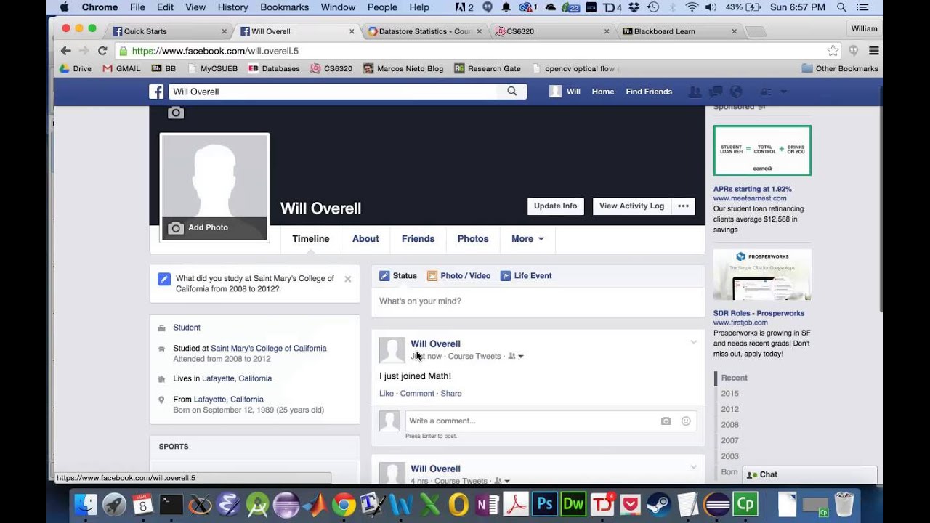The height and width of the screenshot is (523, 930).
Task: Open Spotlight search in menu bar
Action: [x=841, y=7]
